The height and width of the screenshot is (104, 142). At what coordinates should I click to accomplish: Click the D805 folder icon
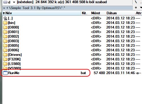tap(5, 46)
